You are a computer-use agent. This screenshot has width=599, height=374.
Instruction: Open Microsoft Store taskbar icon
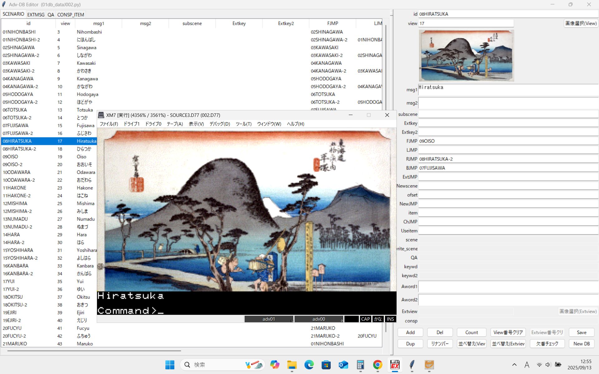(326, 365)
